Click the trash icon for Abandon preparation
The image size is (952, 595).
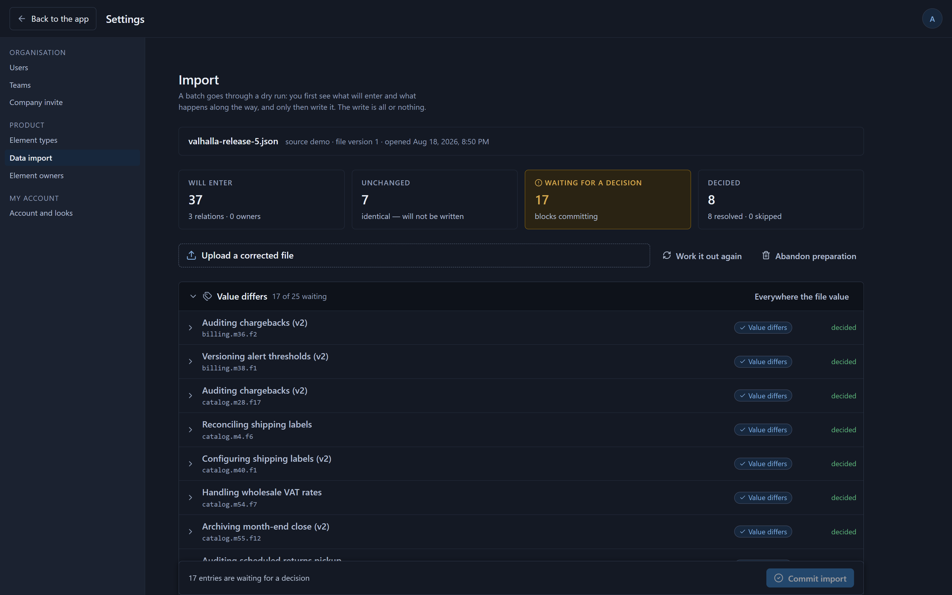click(x=766, y=255)
